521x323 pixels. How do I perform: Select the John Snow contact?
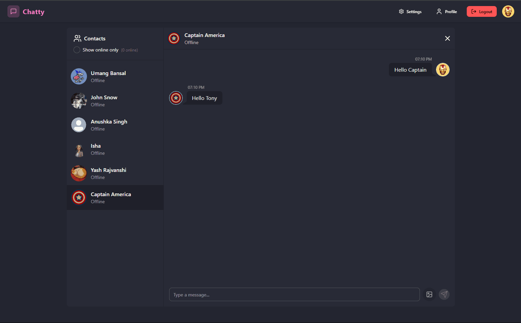tap(115, 101)
